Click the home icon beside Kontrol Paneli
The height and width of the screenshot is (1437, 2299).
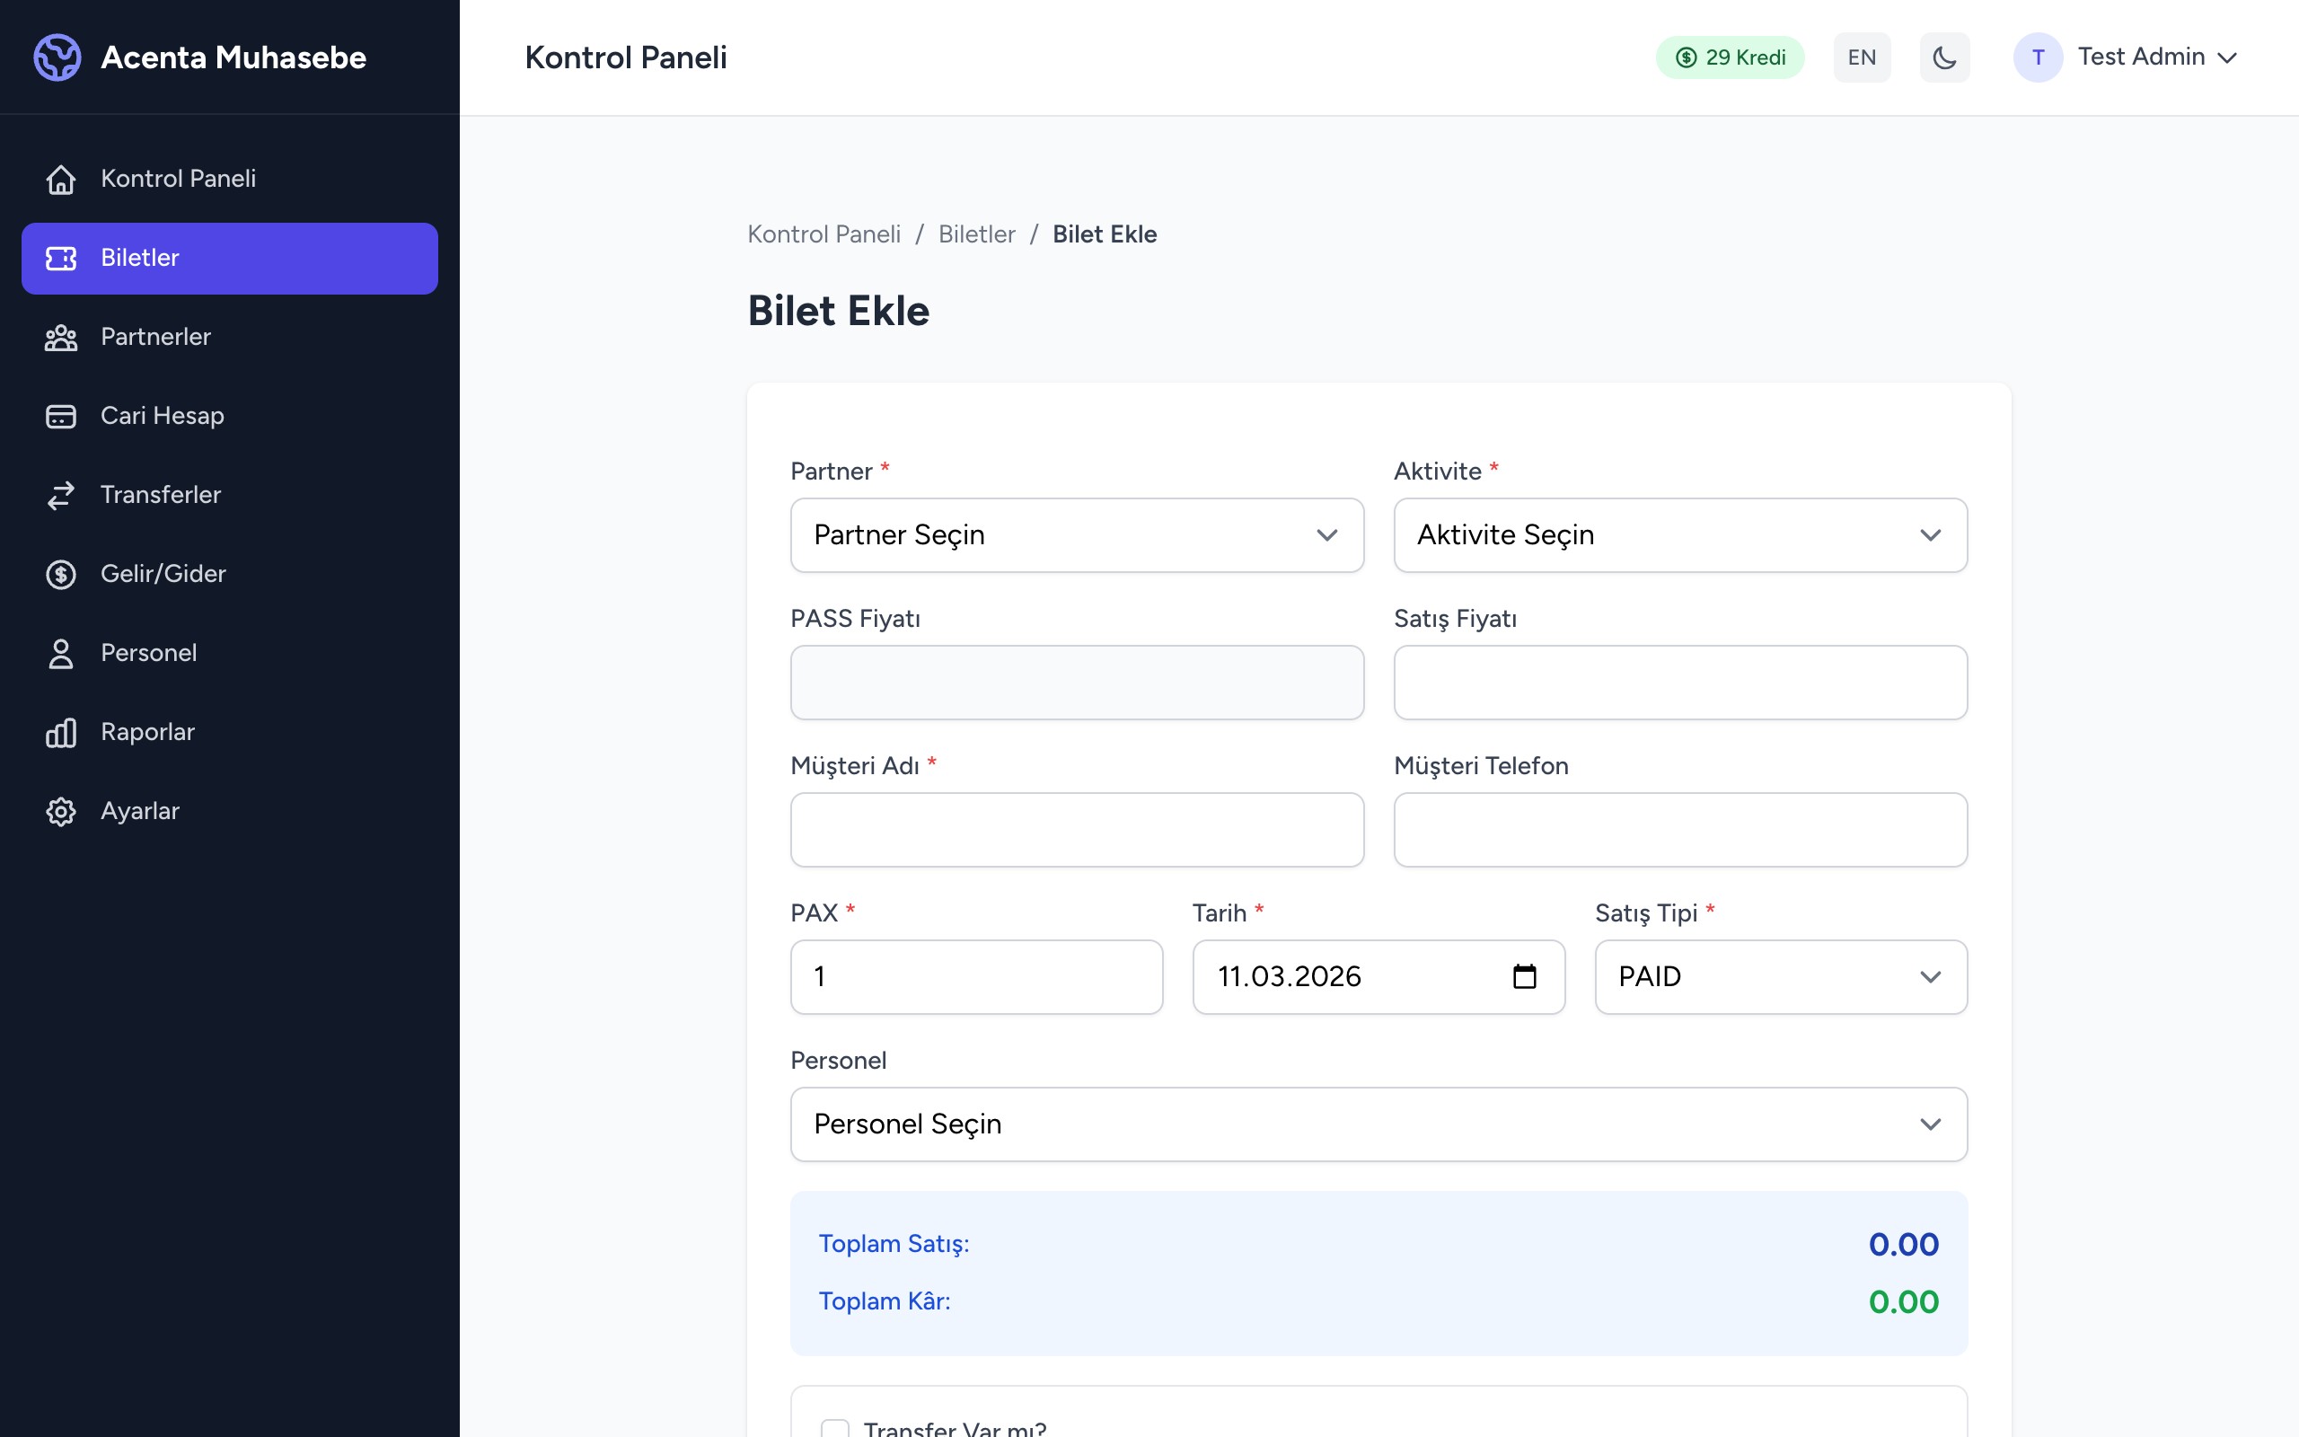[61, 179]
